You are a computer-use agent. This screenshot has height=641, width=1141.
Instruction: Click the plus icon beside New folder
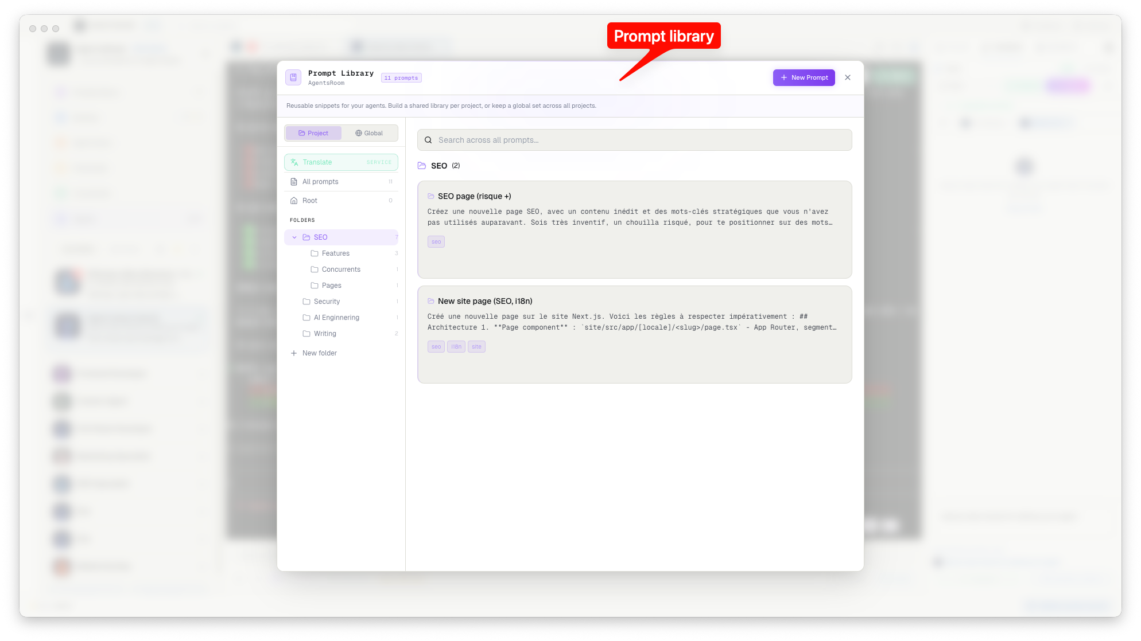point(294,353)
